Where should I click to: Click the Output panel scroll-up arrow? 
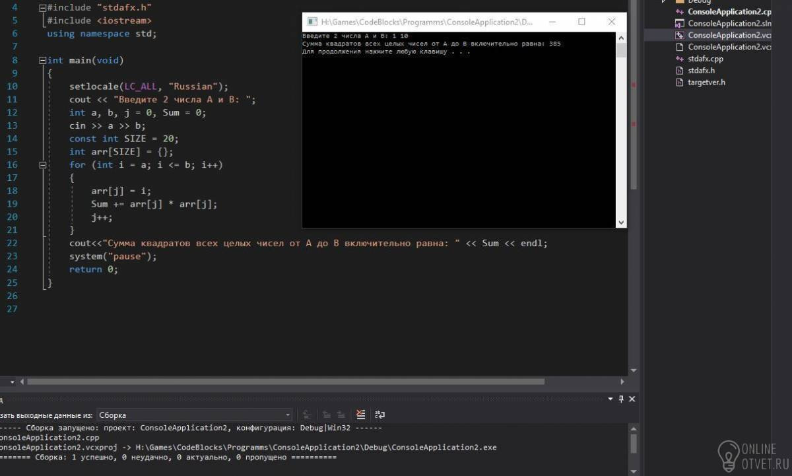point(634,428)
